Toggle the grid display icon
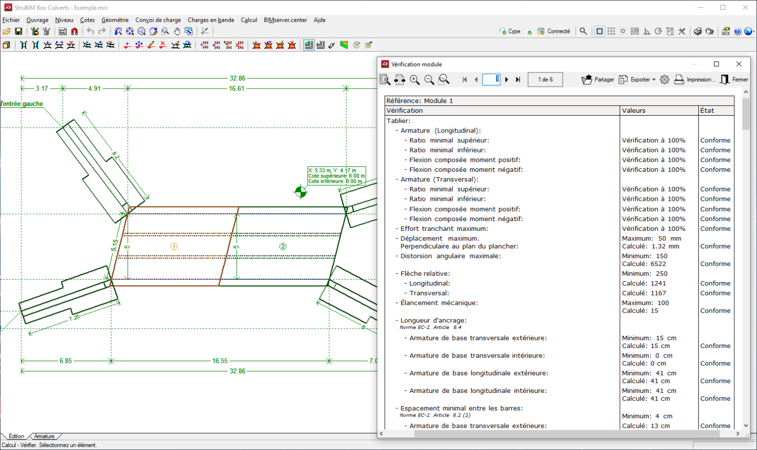This screenshot has height=450, width=757. pos(611,31)
